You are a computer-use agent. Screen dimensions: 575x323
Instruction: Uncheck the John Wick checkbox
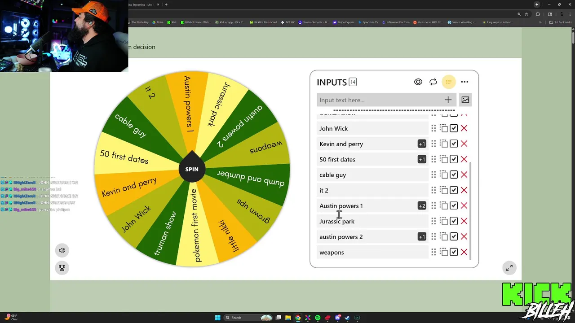point(454,128)
